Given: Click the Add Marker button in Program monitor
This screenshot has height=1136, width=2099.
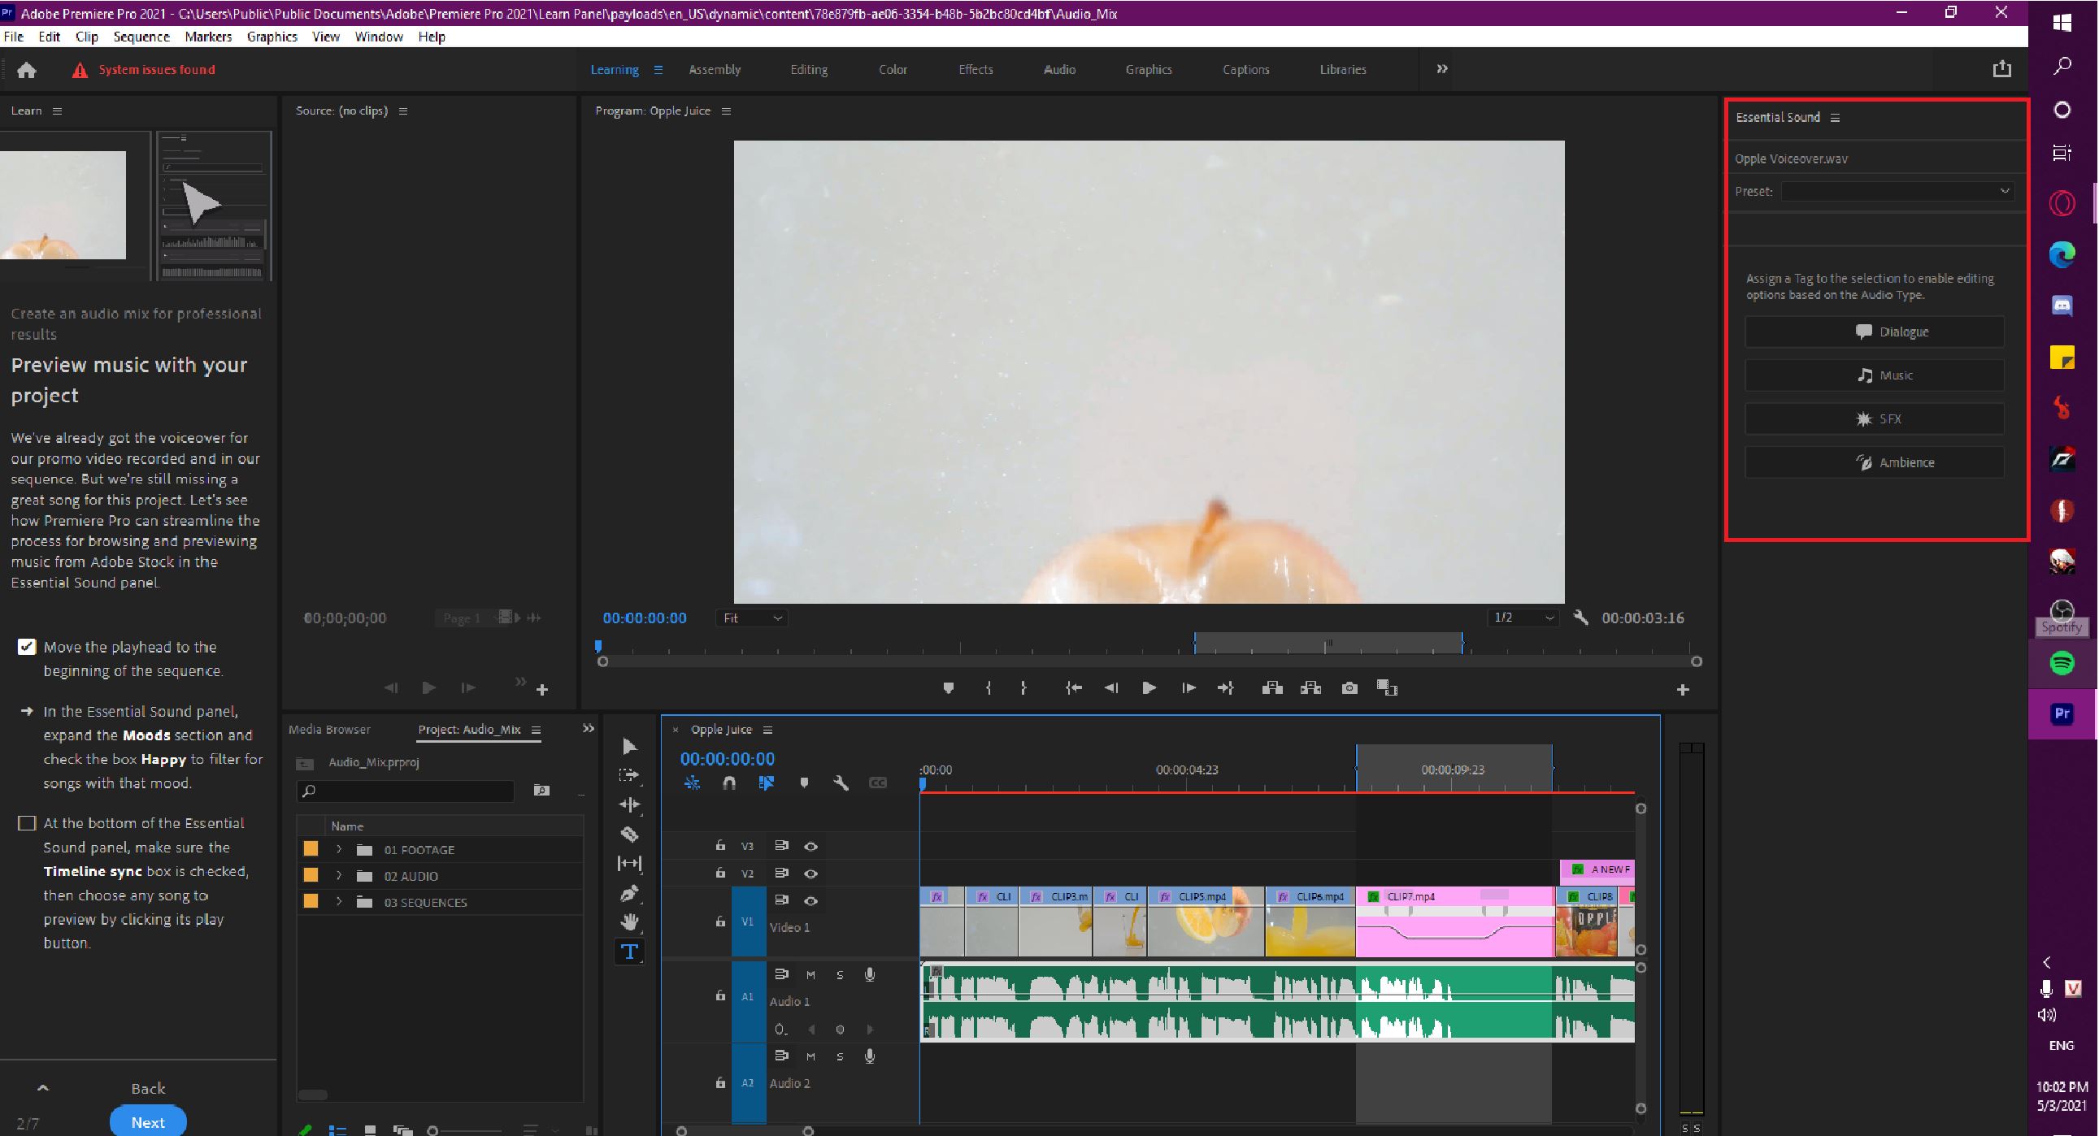Looking at the screenshot, I should pyautogui.click(x=948, y=688).
